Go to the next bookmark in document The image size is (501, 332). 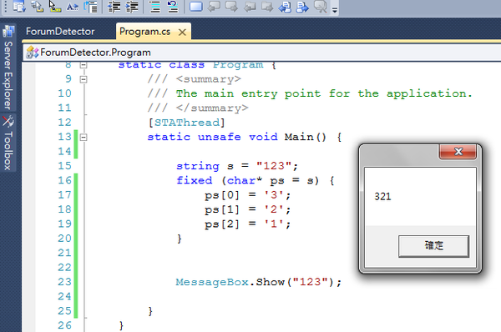(x=302, y=7)
